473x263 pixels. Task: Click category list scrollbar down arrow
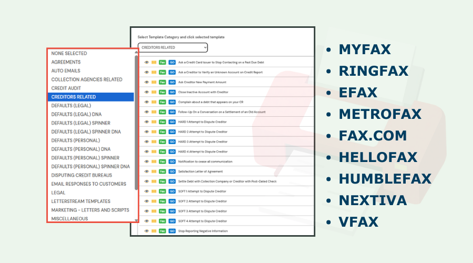[136, 220]
